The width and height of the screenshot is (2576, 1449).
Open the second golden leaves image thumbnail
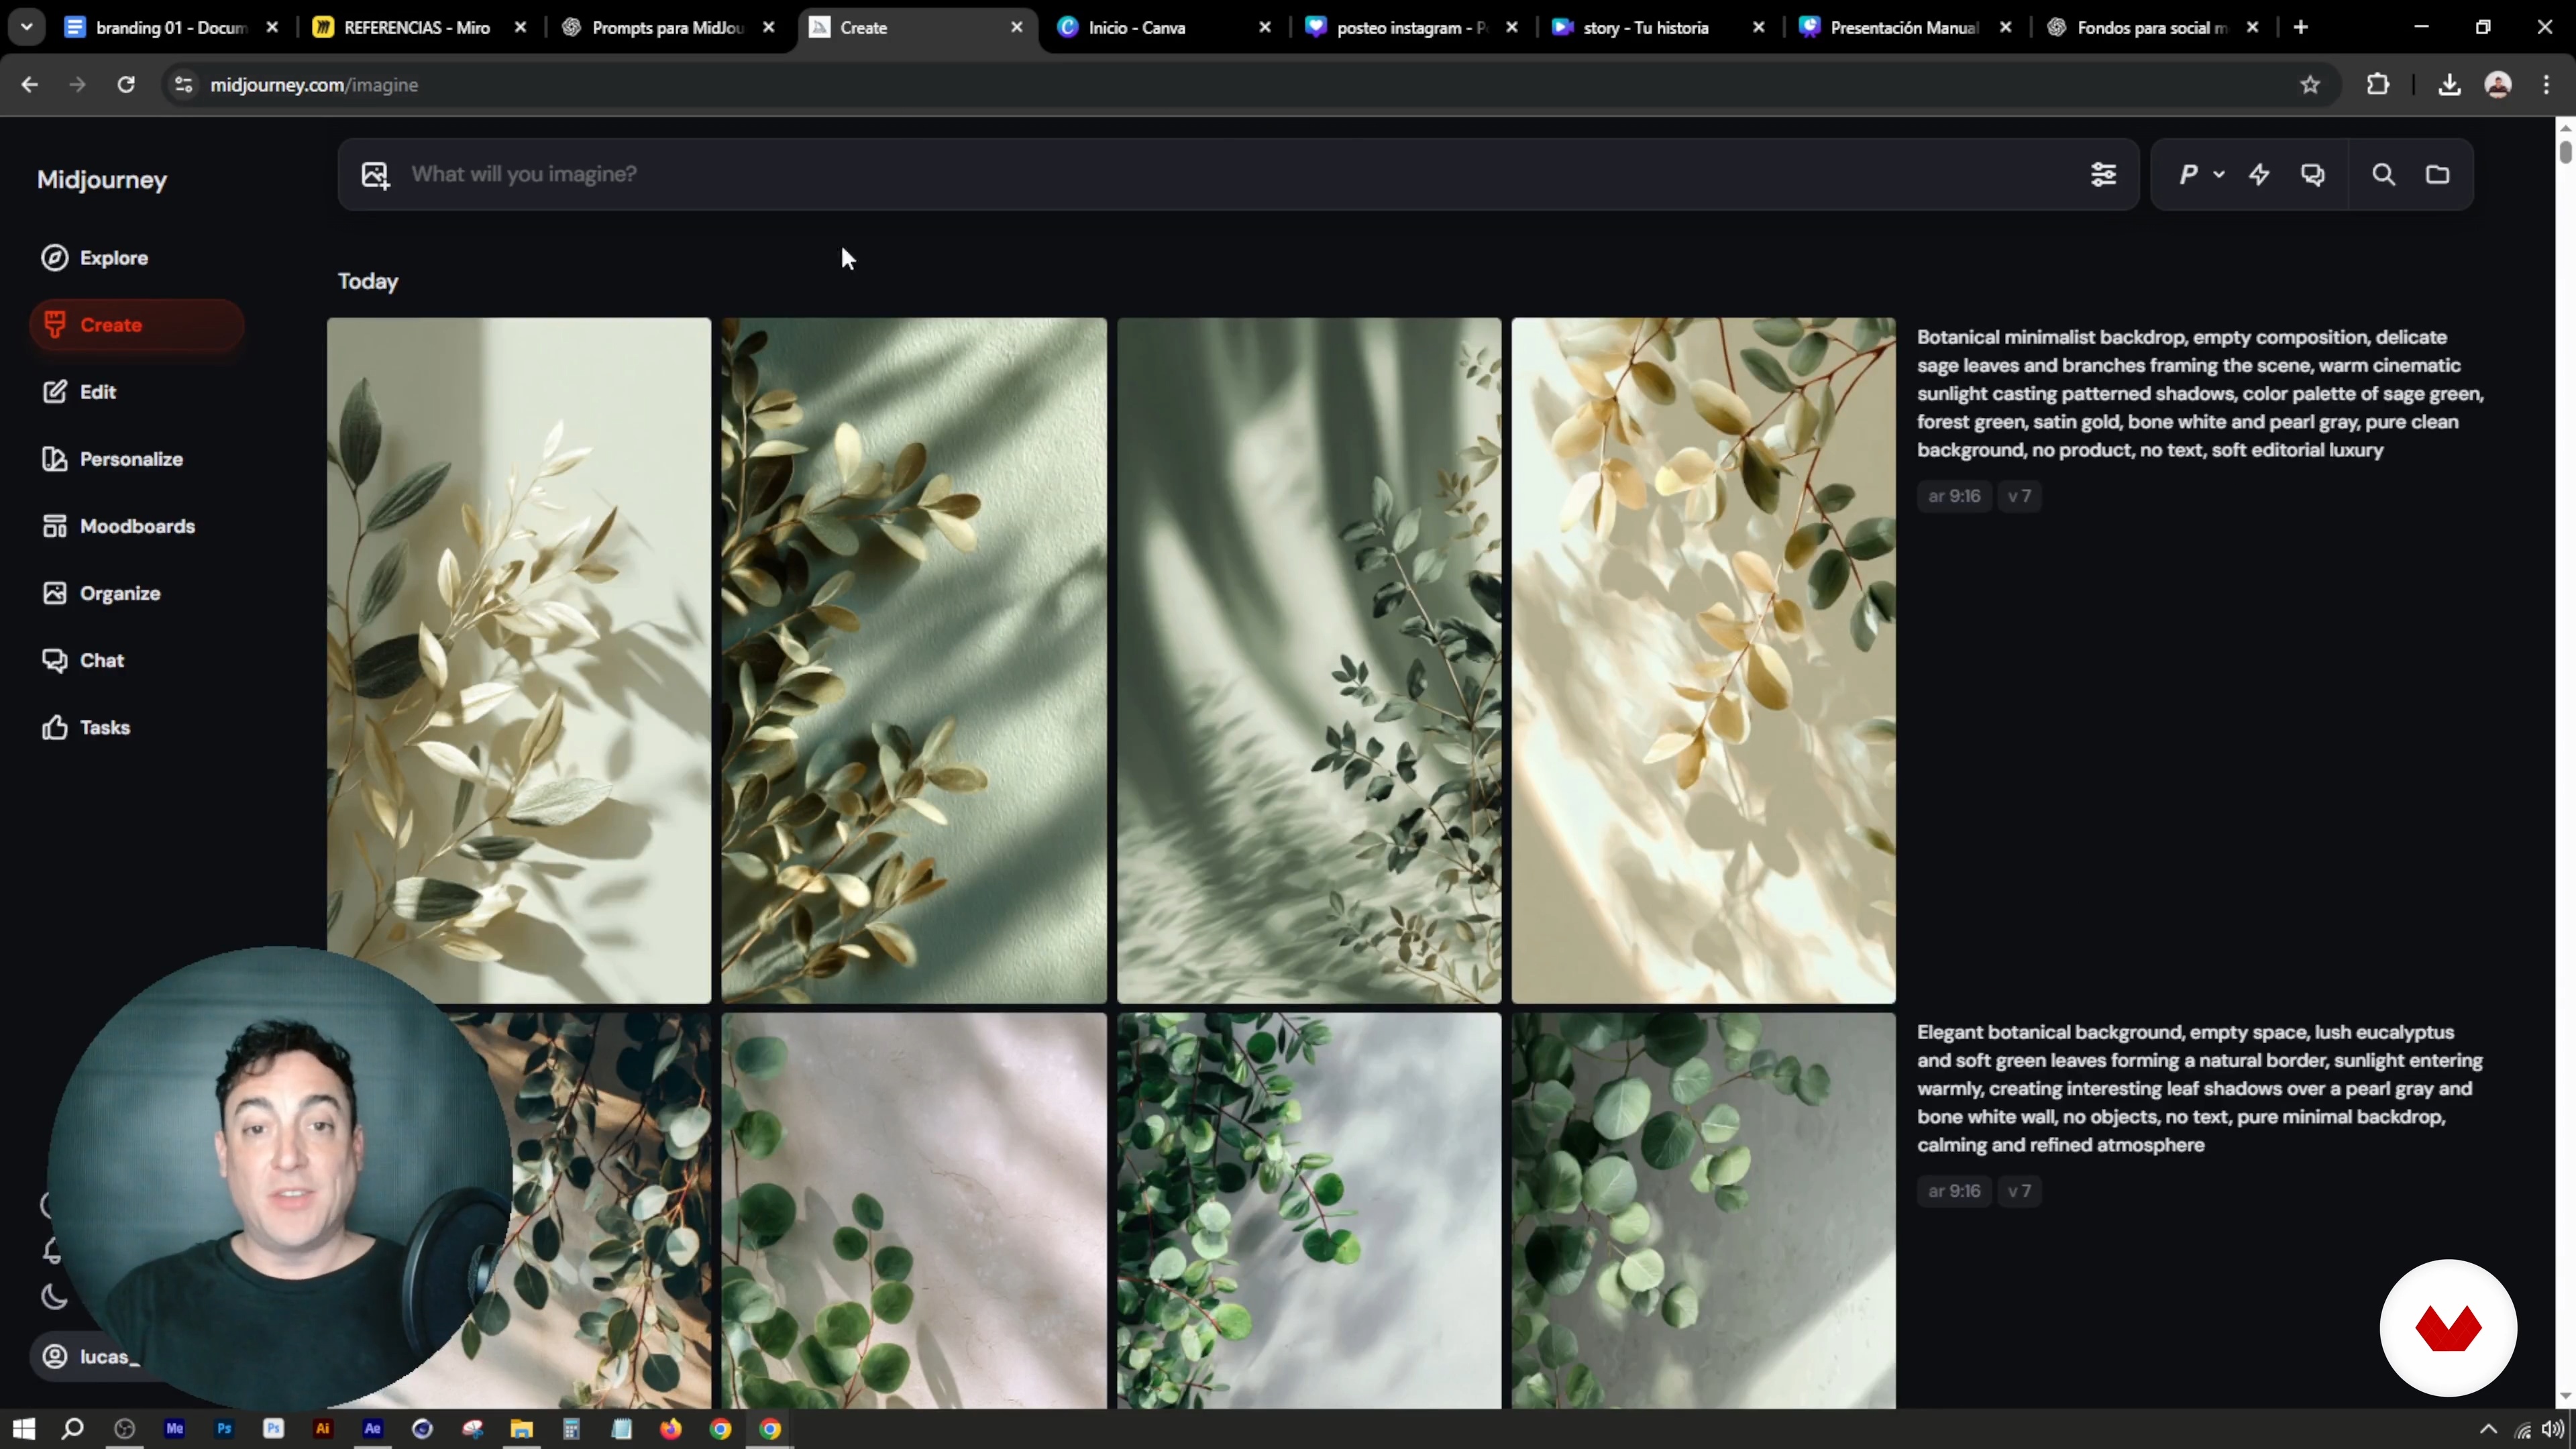(x=914, y=660)
